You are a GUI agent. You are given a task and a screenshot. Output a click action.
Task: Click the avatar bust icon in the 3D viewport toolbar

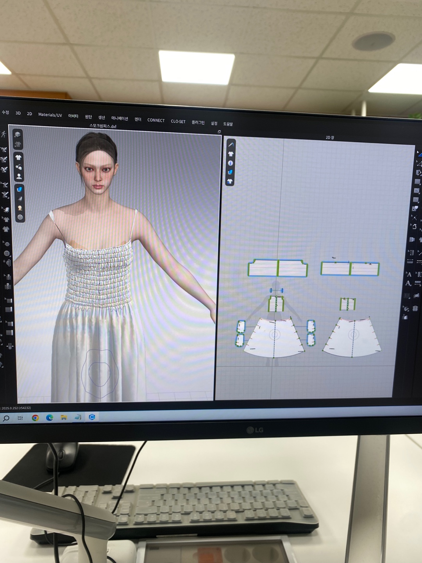pos(20,208)
